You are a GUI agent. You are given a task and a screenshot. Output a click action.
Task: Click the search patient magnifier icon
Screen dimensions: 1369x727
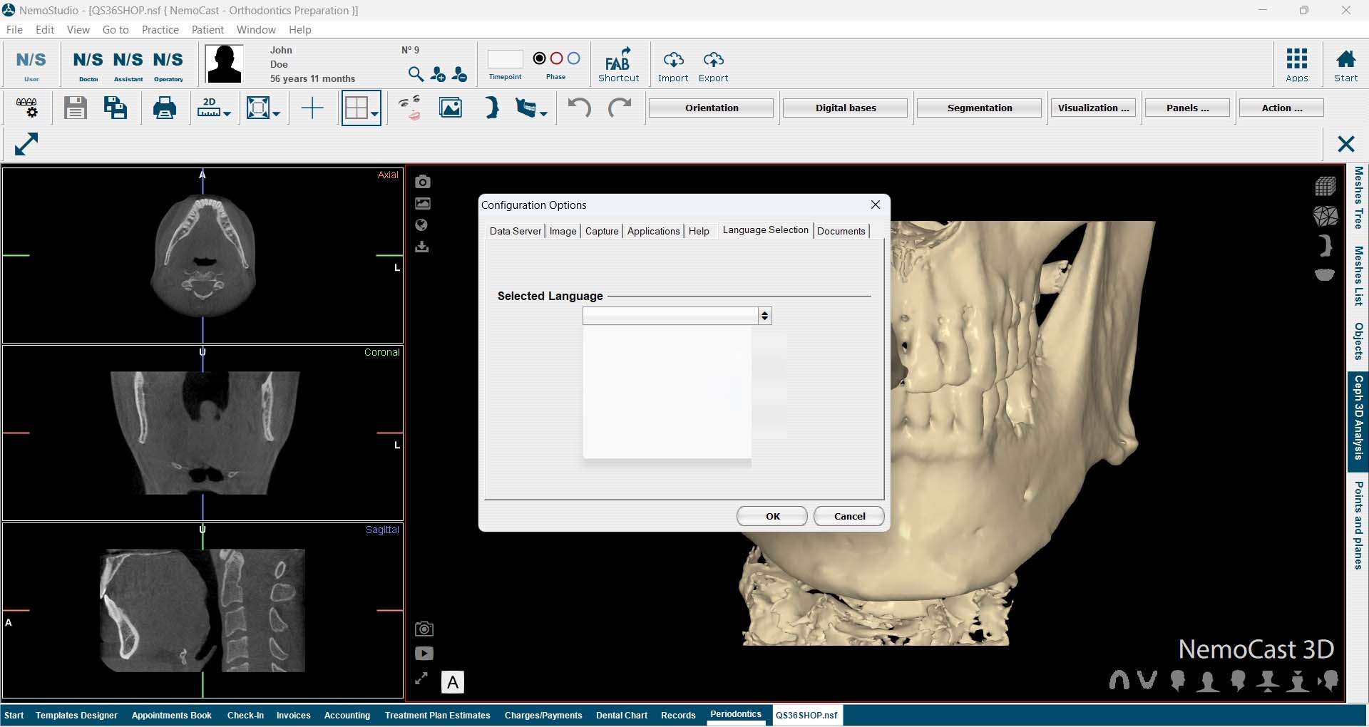coord(416,74)
